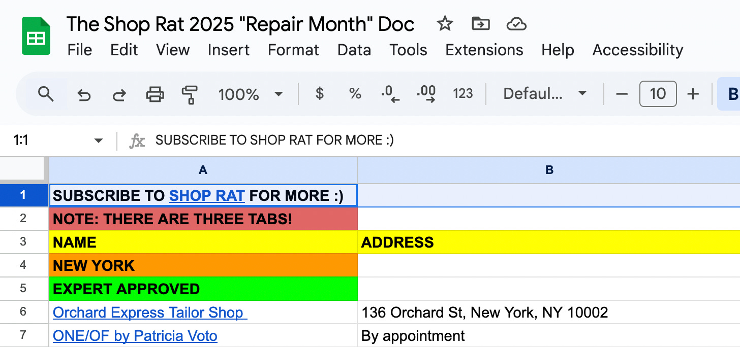This screenshot has width=740, height=347.
Task: Select column A header
Action: pyautogui.click(x=203, y=170)
